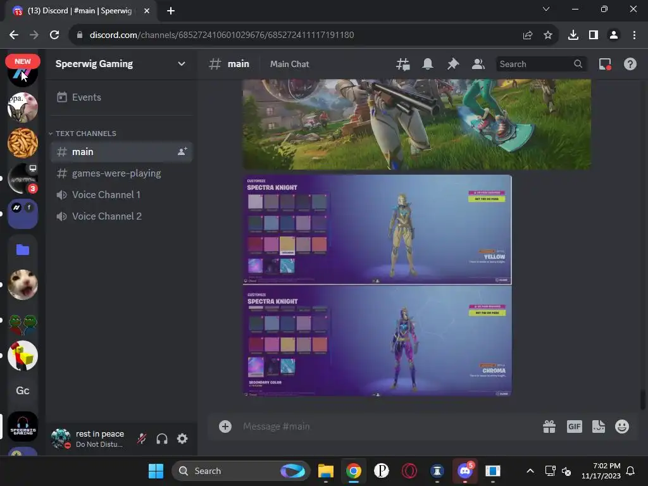648x486 pixels.
Task: Open Chrome downloads icon
Action: tap(573, 35)
